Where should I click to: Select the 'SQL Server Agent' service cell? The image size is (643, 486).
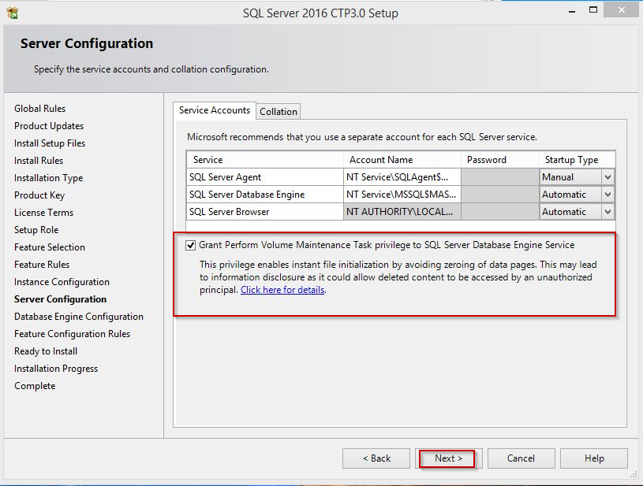[265, 177]
